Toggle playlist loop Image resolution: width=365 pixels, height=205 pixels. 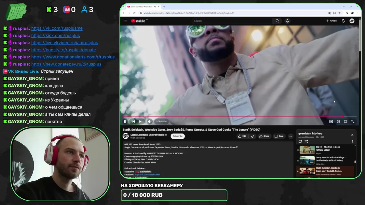(300, 141)
